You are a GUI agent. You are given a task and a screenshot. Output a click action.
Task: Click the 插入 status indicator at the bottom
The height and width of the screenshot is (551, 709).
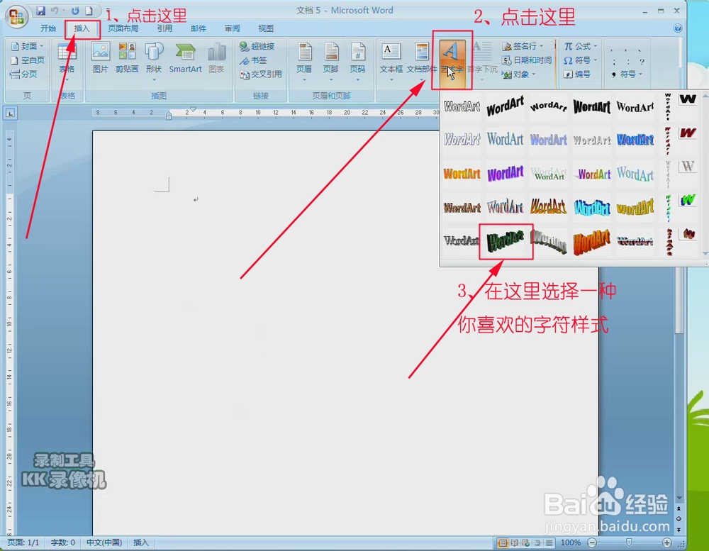click(139, 542)
